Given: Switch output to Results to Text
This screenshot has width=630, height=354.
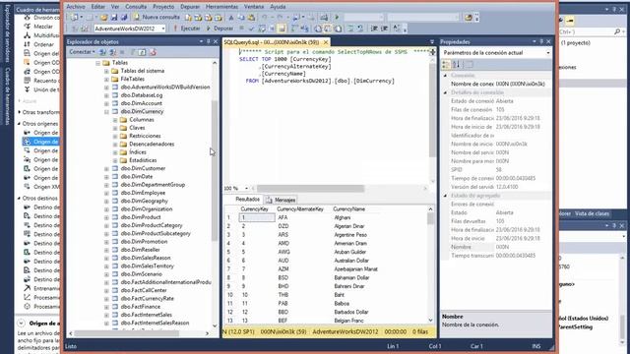Looking at the screenshot, I should tap(318, 29).
